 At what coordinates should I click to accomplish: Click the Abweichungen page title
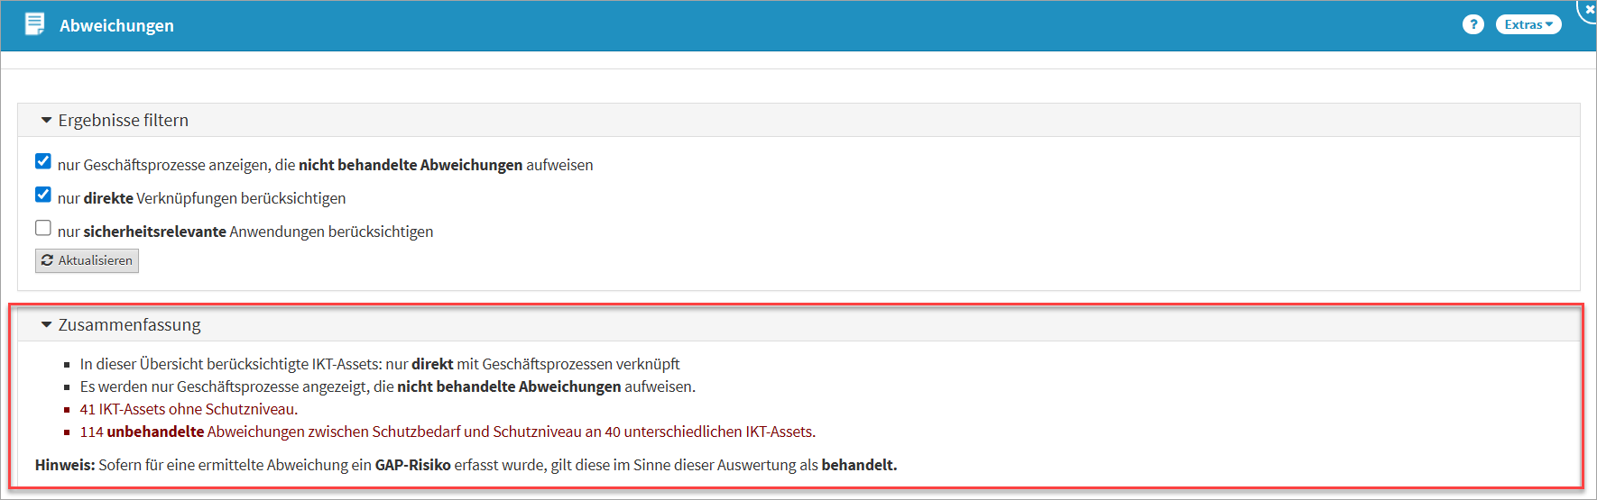click(x=116, y=26)
